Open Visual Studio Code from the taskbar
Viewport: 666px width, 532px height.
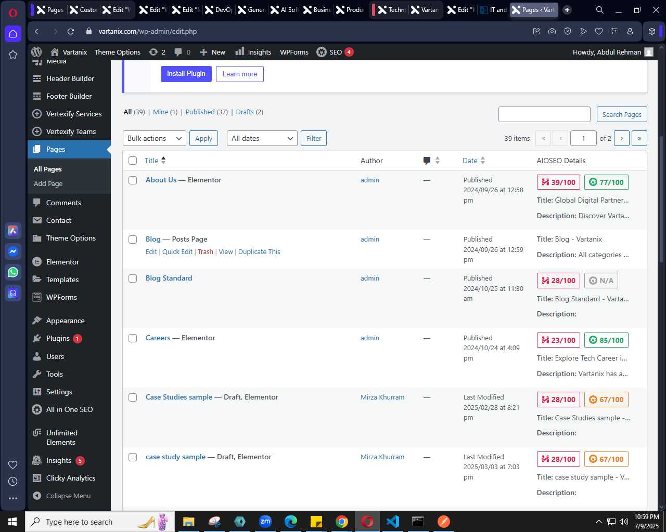[393, 521]
